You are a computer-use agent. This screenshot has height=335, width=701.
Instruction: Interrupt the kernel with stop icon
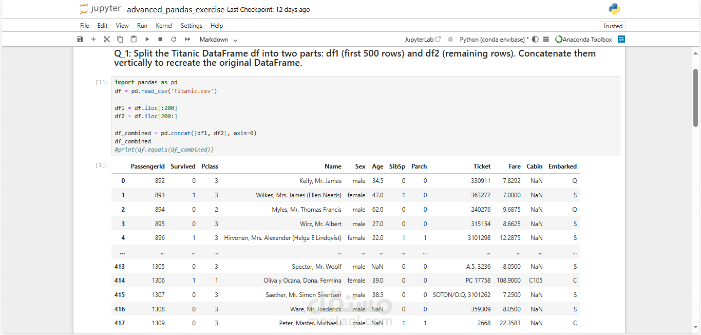[x=160, y=40]
